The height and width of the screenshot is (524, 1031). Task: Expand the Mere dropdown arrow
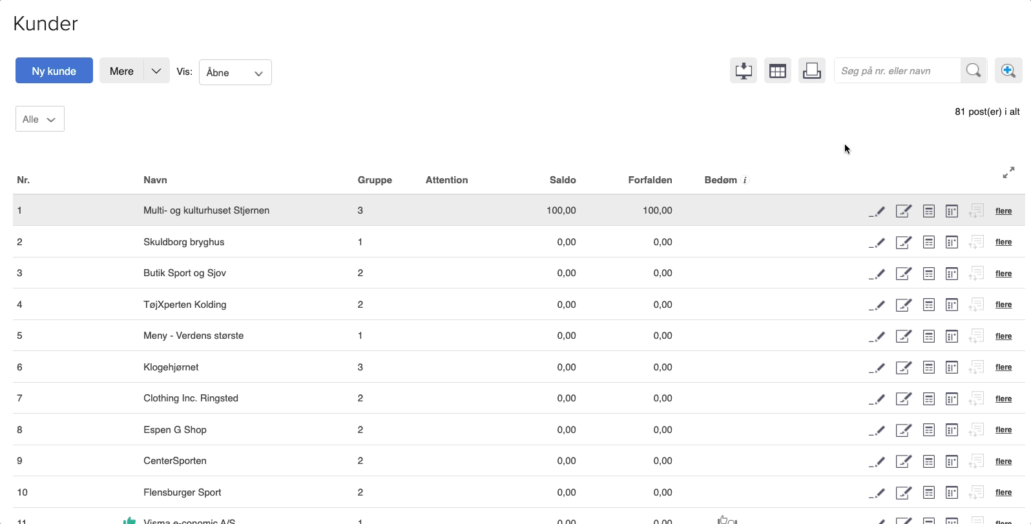click(156, 71)
